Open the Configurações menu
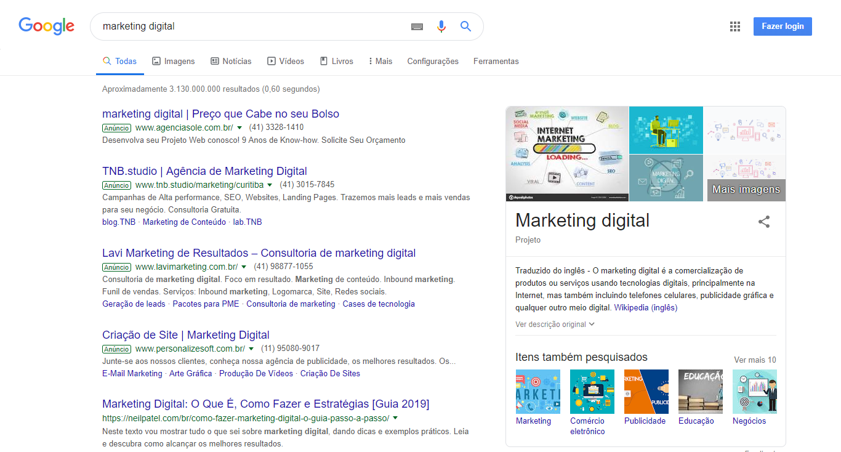 tap(433, 62)
